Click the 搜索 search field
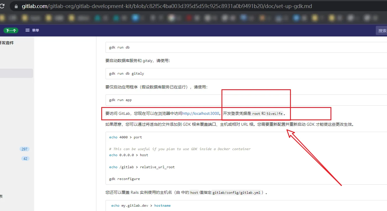The height and width of the screenshot is (211, 387). coord(382,30)
